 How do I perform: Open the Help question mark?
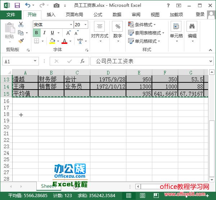pyautogui.click(x=168, y=5)
